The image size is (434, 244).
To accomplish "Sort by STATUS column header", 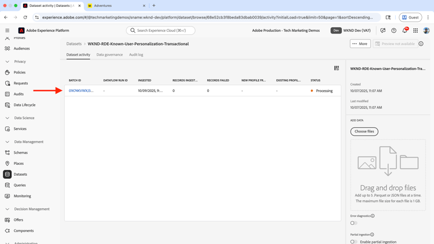I will [x=315, y=80].
